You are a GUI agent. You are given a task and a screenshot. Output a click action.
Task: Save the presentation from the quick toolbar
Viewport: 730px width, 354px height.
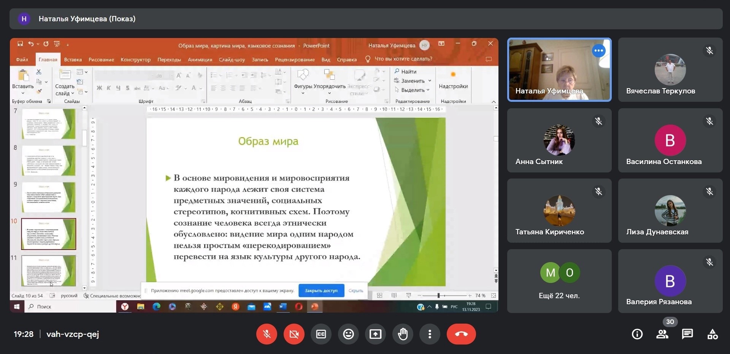(x=20, y=44)
